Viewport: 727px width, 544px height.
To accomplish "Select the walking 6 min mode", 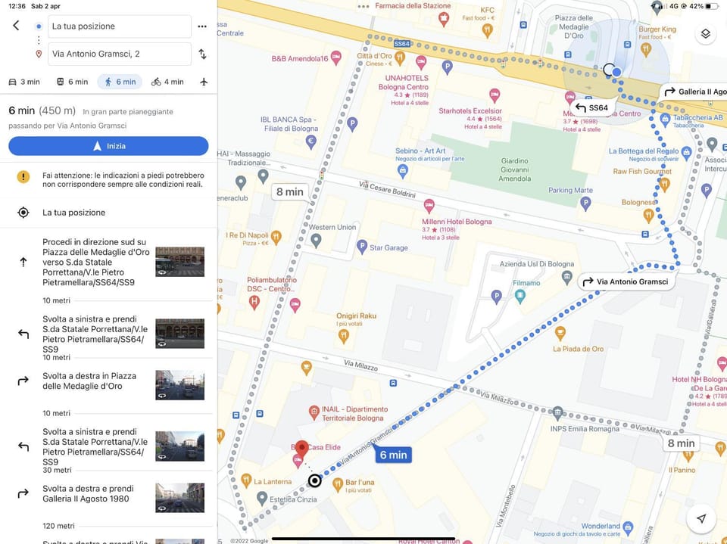I will [x=120, y=82].
